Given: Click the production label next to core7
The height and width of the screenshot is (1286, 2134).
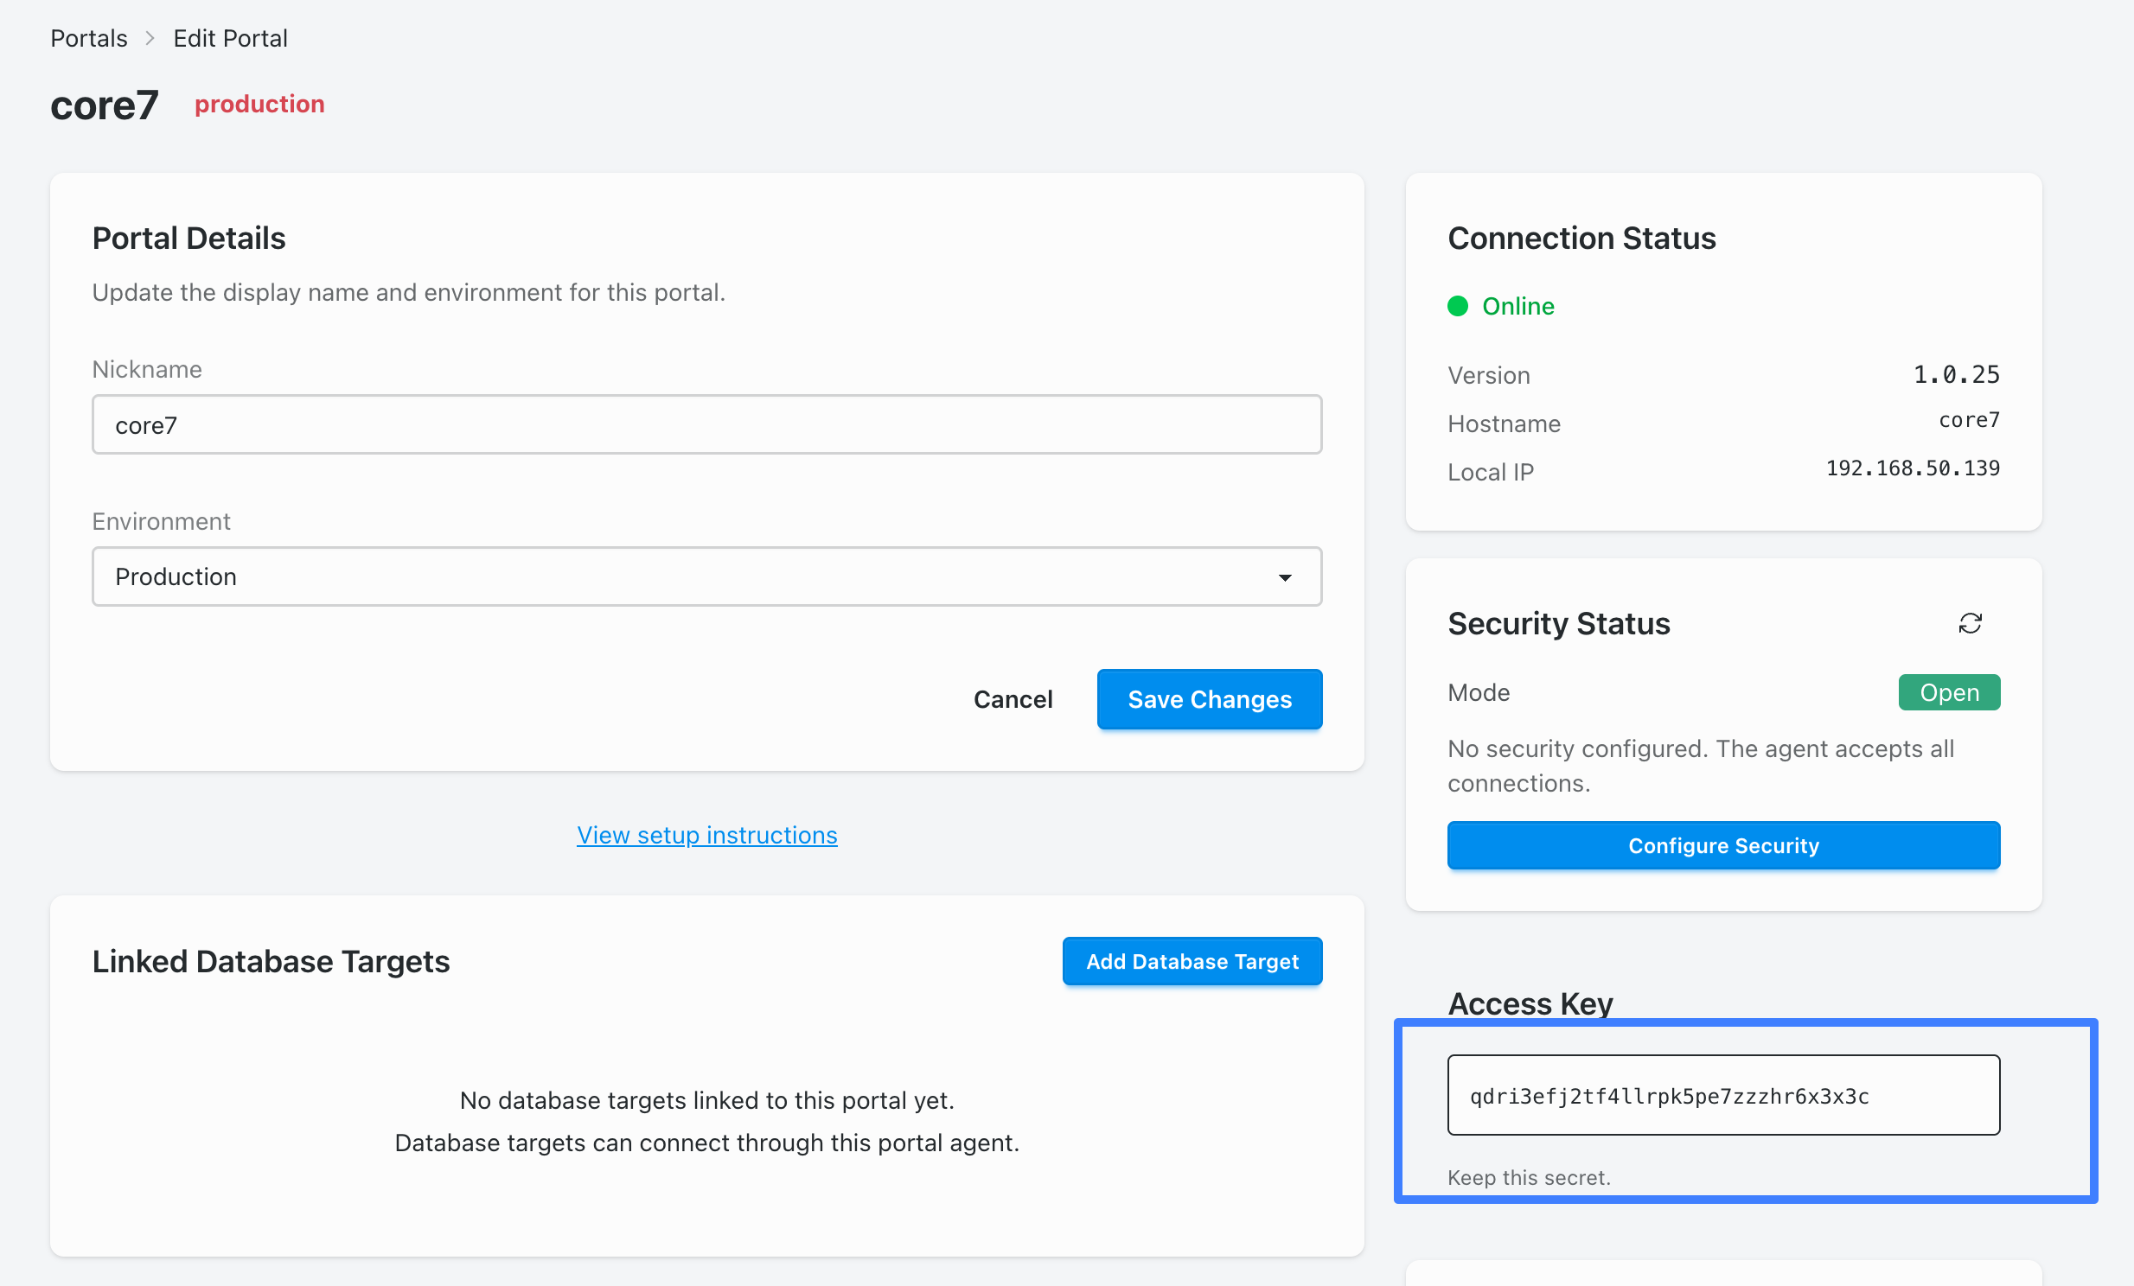Looking at the screenshot, I should tap(259, 104).
